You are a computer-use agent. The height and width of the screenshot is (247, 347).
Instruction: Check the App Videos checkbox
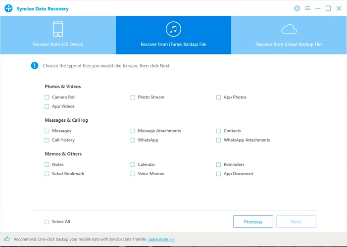coord(47,106)
